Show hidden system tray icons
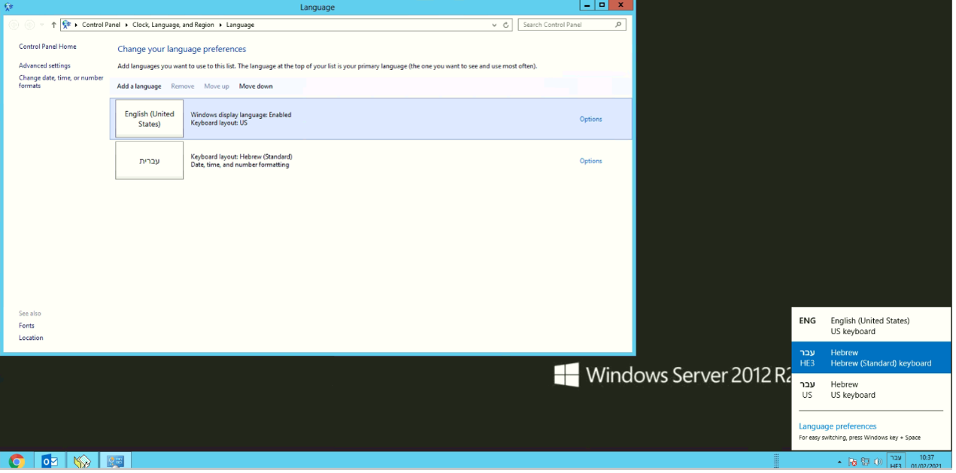Screen dimensions: 956x473 tap(839, 462)
